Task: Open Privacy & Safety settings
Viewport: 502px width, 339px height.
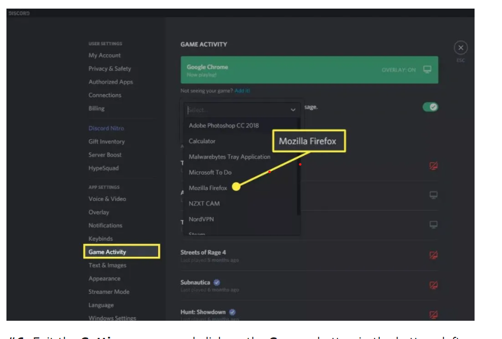Action: [x=110, y=69]
